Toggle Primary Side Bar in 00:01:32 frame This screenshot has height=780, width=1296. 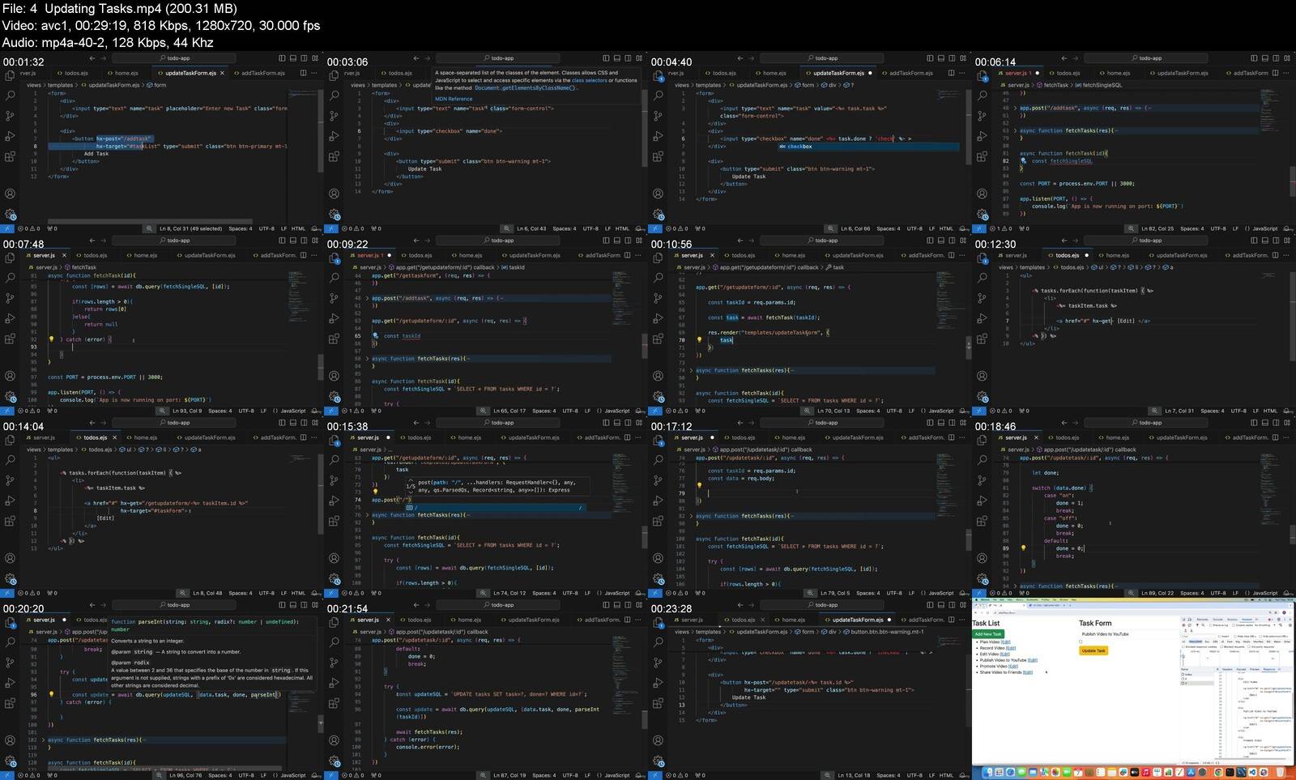(282, 58)
